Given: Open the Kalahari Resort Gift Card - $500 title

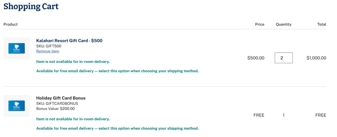Looking at the screenshot, I should pyautogui.click(x=69, y=41).
